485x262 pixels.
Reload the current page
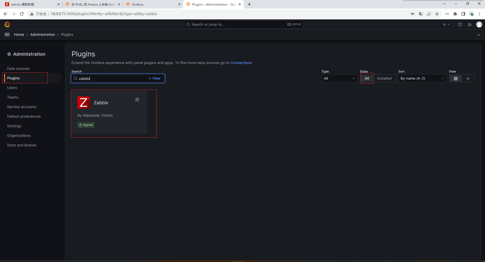(x=22, y=14)
